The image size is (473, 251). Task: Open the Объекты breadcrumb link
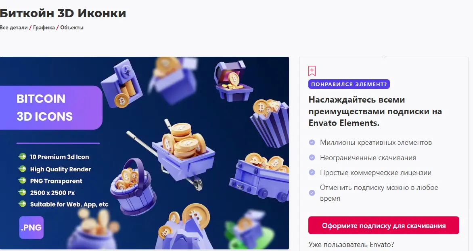click(72, 28)
